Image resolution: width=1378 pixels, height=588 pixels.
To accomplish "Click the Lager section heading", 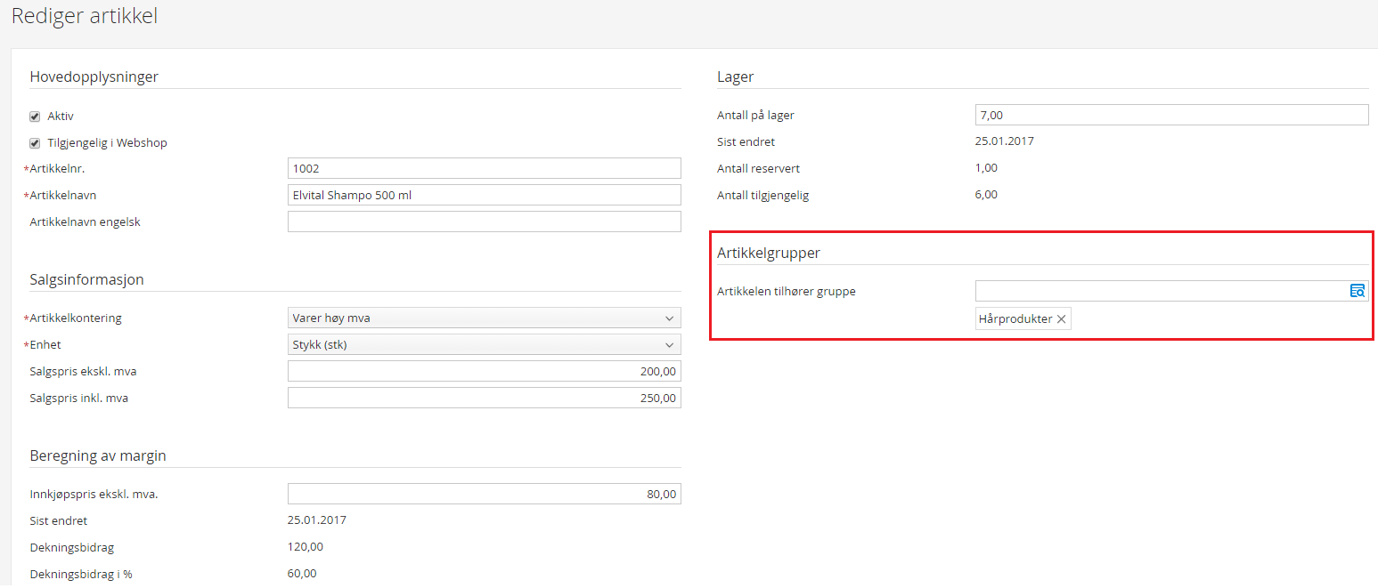I will (735, 77).
